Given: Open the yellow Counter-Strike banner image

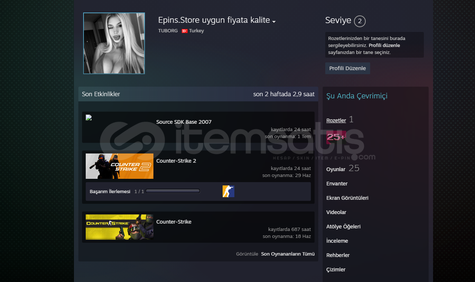Looking at the screenshot, I should coord(120,227).
